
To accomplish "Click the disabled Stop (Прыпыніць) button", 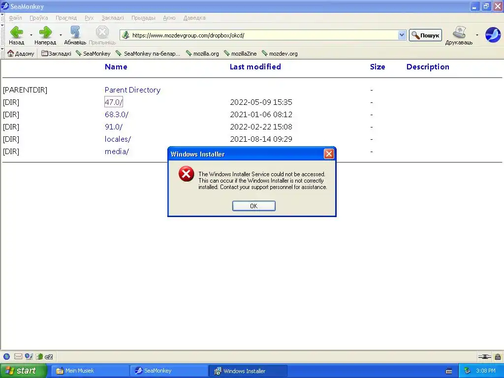I will tap(102, 35).
